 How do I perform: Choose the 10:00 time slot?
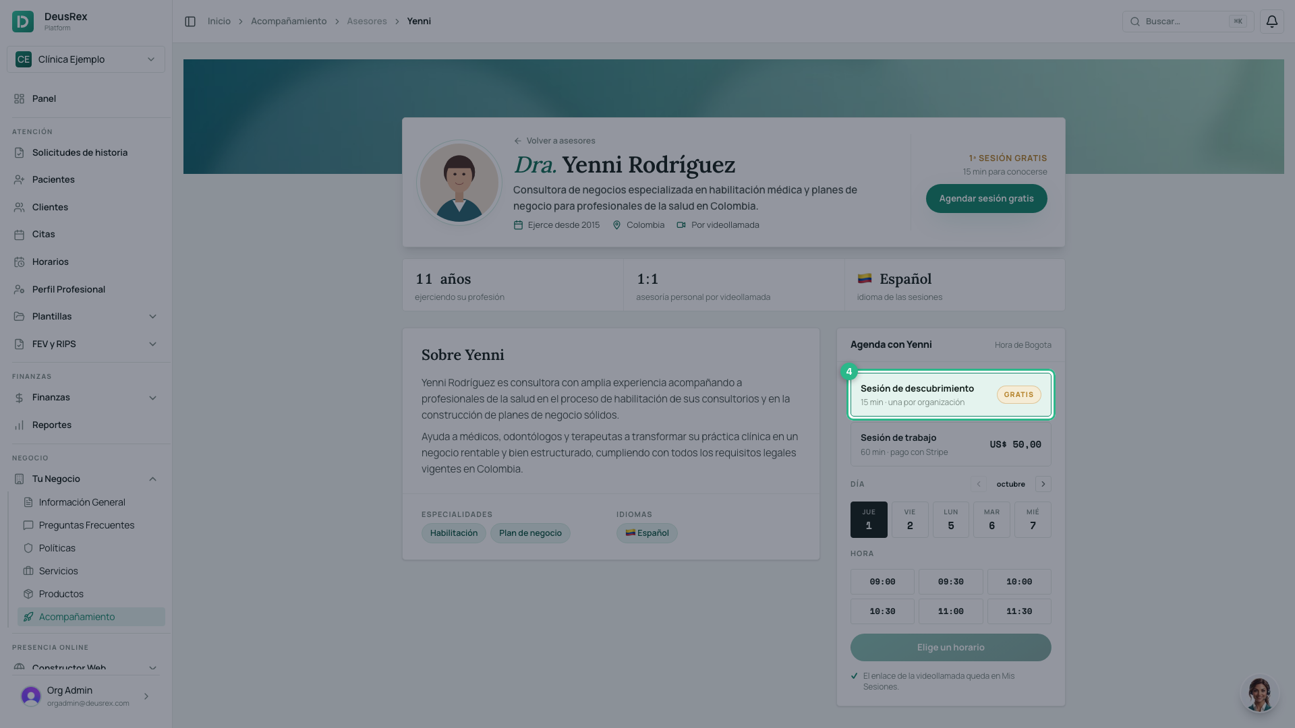[x=1019, y=582]
